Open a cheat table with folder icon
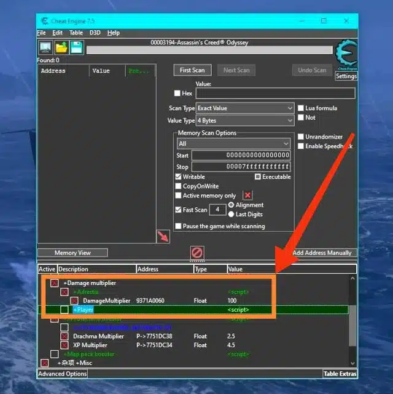The width and height of the screenshot is (393, 394). [x=61, y=48]
